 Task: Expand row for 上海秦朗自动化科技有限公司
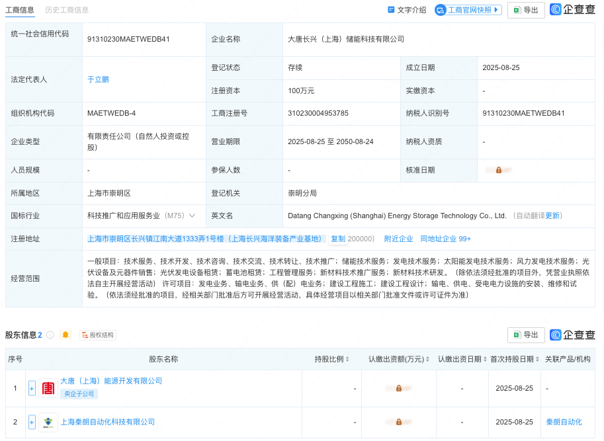(x=32, y=422)
